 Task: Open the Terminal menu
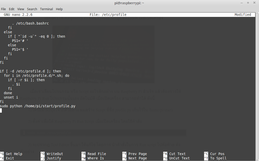[x=46, y=9]
